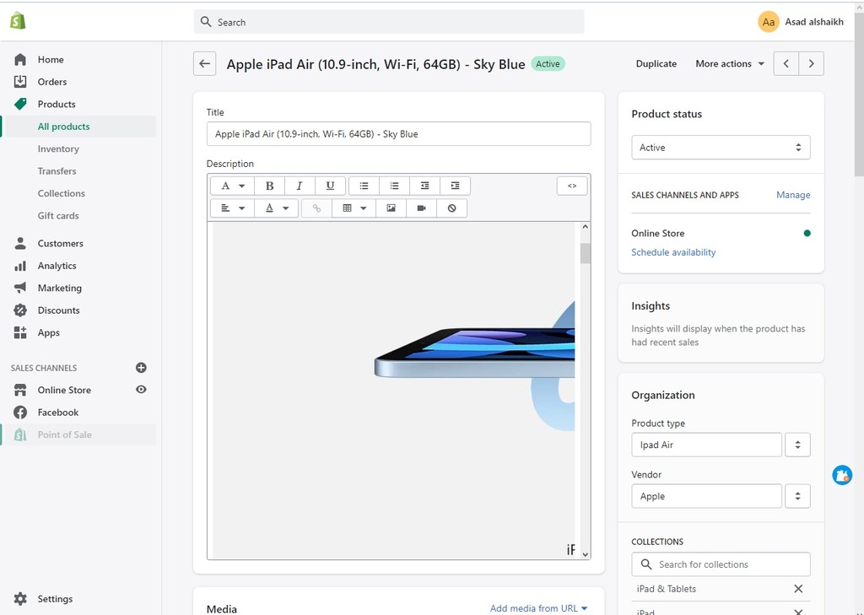Open the Online Store channel
Screen dimensions: 864x615
click(x=64, y=390)
